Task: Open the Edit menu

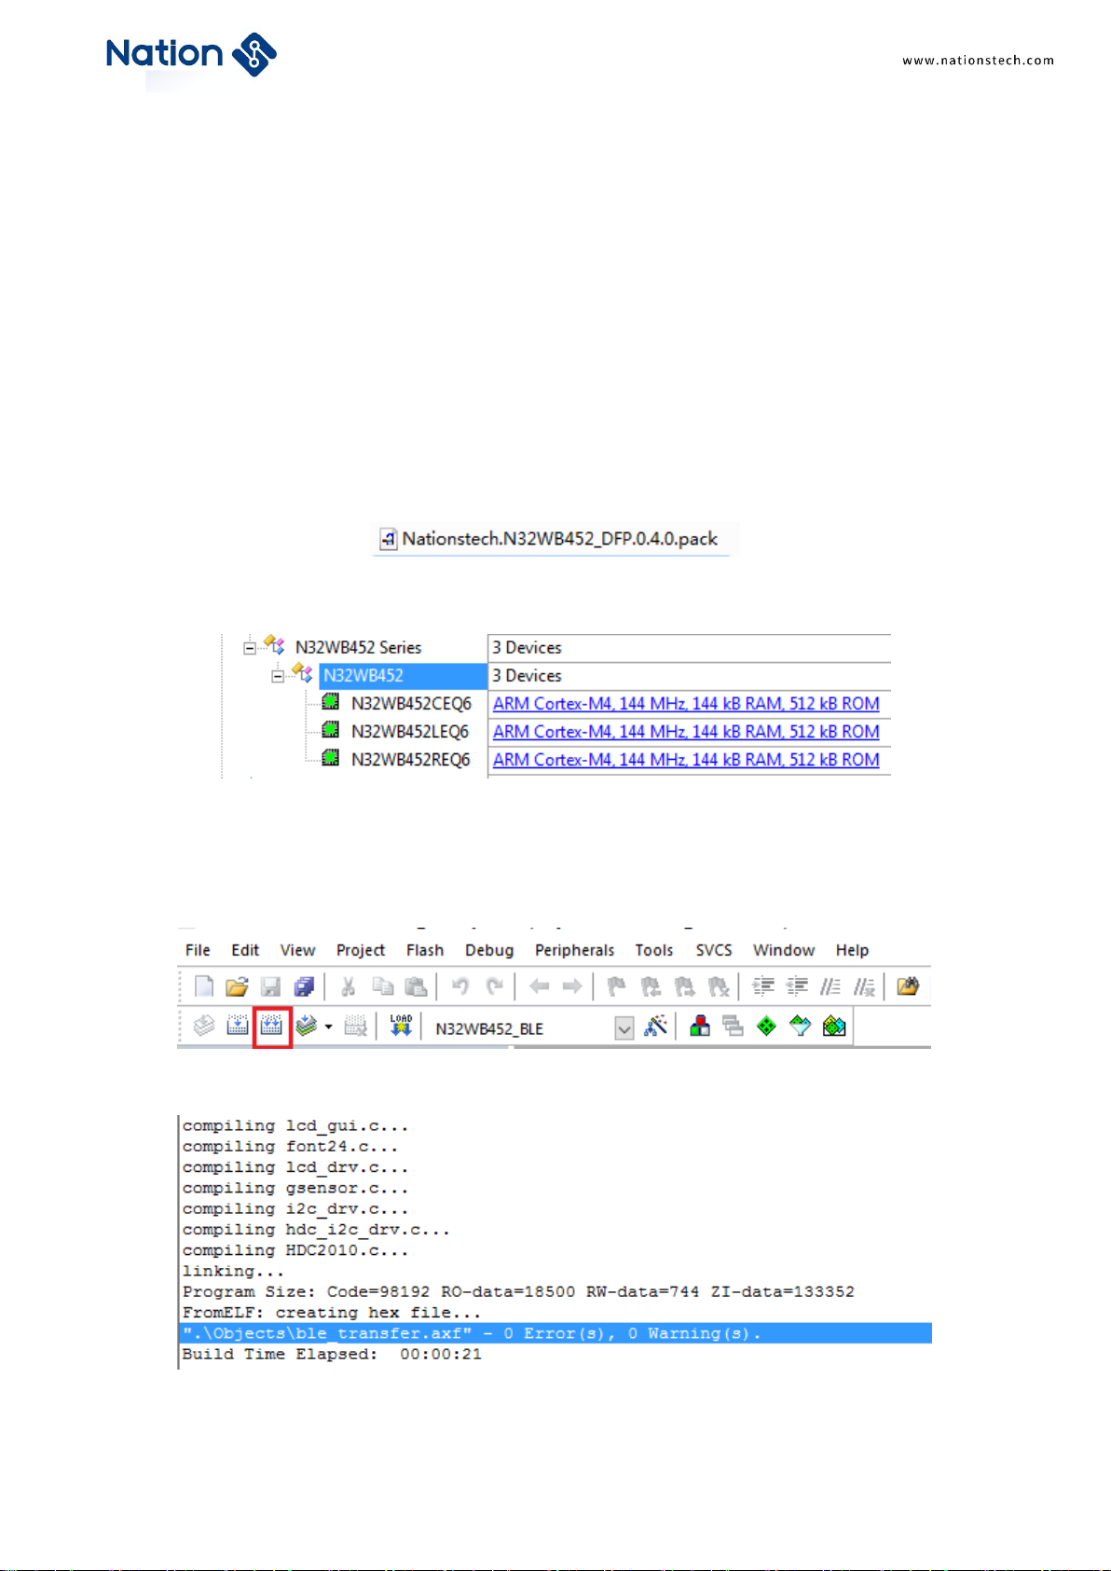Action: [245, 950]
